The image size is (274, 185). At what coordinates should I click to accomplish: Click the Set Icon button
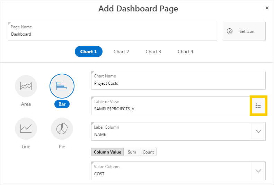tap(244, 31)
